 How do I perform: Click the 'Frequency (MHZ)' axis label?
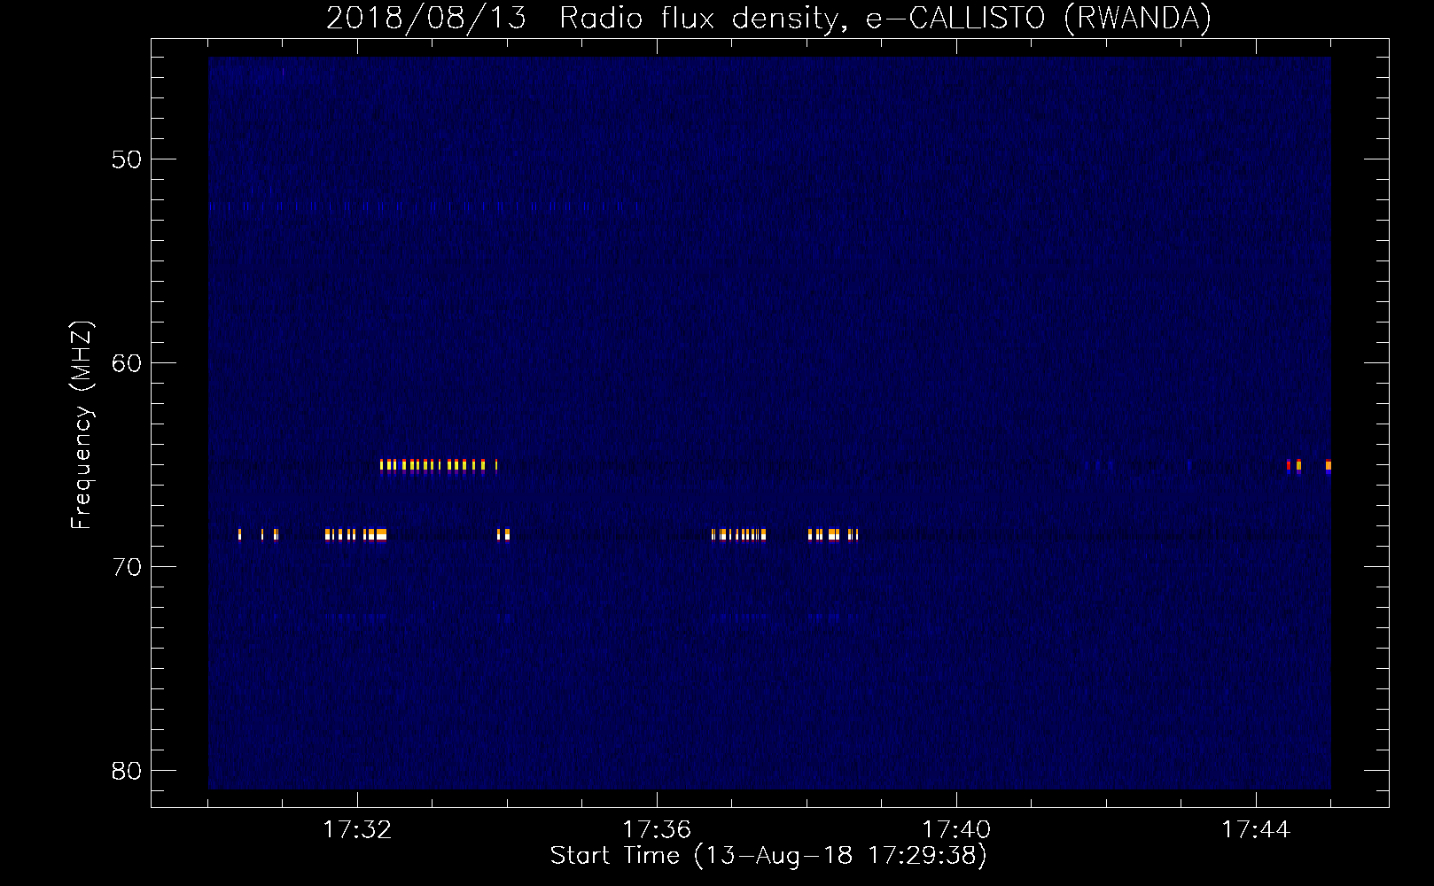pos(81,424)
